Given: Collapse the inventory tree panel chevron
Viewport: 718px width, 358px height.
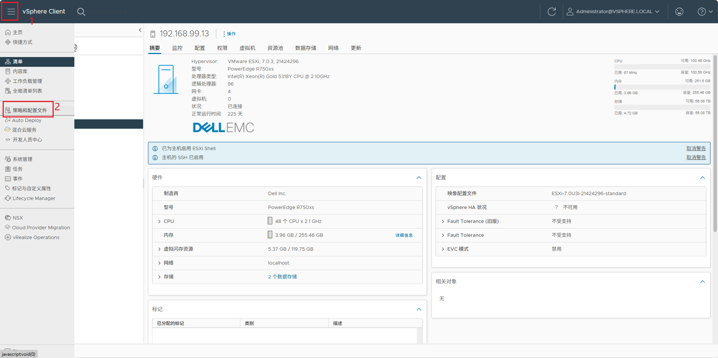Looking at the screenshot, I should coord(140,30).
